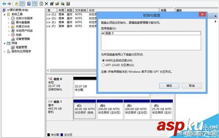Click the 没有初始化 text under 磁盘 0
The height and width of the screenshot is (138, 219).
[55, 89]
